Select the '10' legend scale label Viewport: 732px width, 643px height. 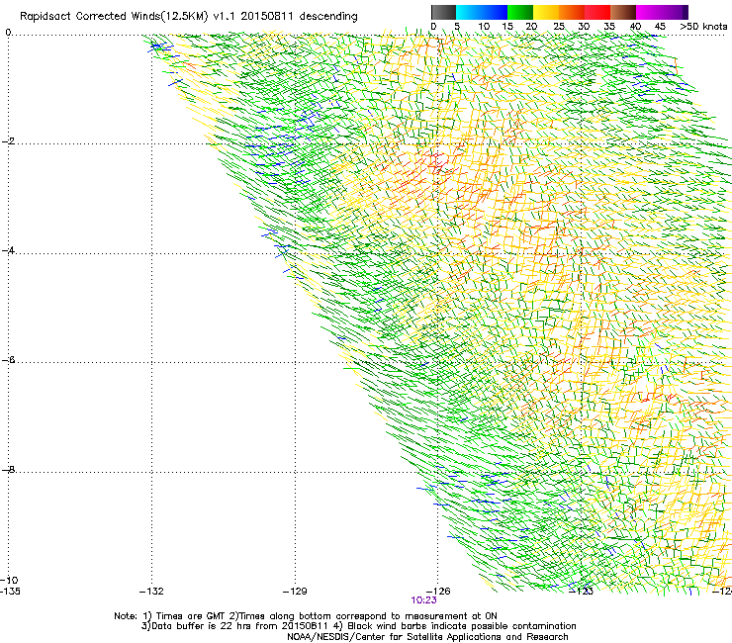[x=484, y=27]
